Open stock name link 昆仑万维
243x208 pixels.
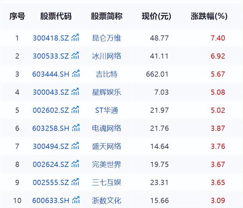tap(106, 38)
